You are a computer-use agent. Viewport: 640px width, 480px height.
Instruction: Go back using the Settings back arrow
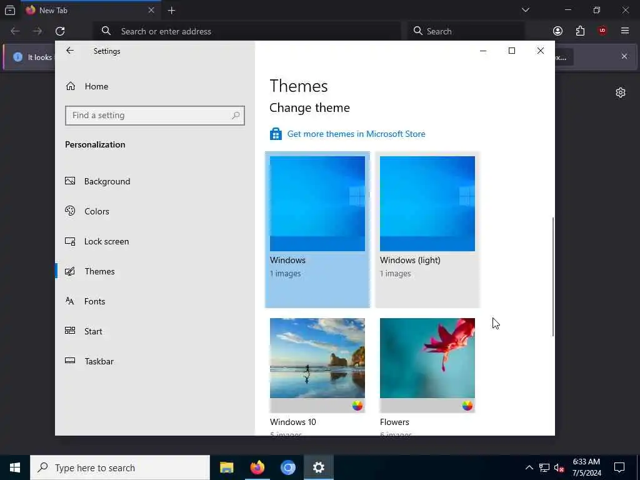click(x=70, y=51)
